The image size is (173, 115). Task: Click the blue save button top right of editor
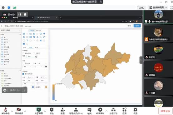pyautogui.click(x=137, y=26)
